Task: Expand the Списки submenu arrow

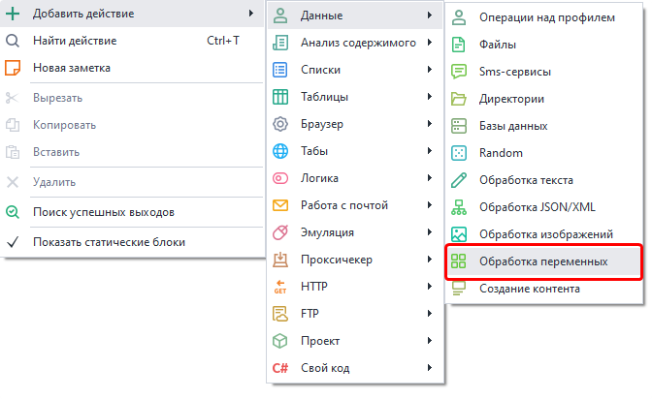Action: click(x=428, y=70)
